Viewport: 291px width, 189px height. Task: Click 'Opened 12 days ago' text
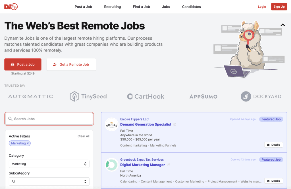pyautogui.click(x=243, y=160)
